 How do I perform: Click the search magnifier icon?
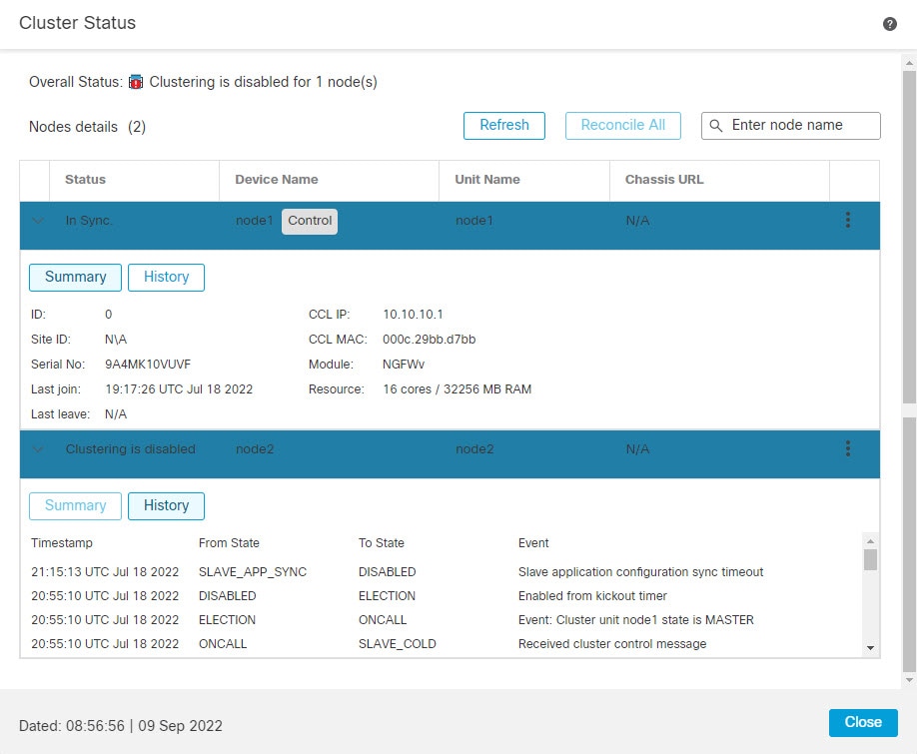(x=716, y=125)
